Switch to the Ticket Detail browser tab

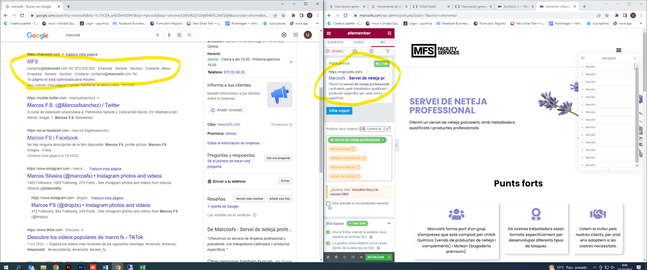tap(431, 7)
